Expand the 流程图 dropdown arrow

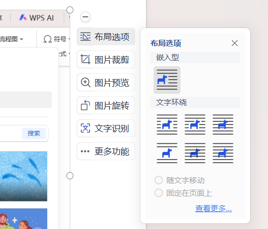(21, 39)
